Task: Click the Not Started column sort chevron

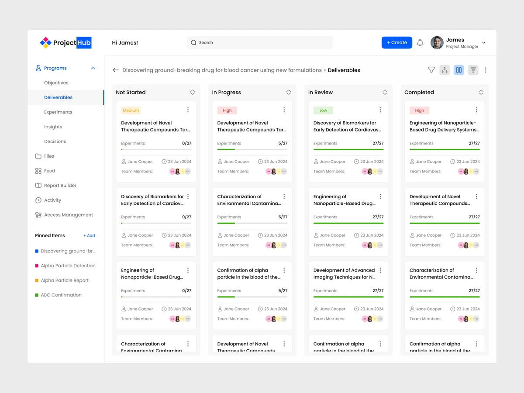Action: click(192, 92)
